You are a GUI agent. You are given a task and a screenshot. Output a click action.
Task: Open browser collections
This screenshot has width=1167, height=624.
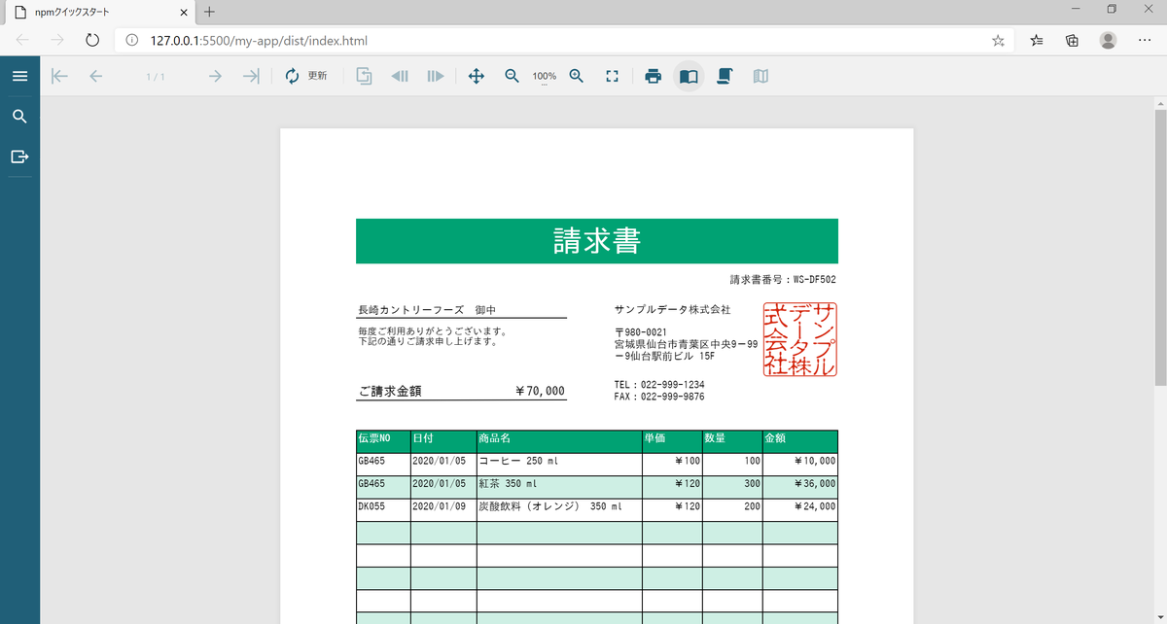1072,40
